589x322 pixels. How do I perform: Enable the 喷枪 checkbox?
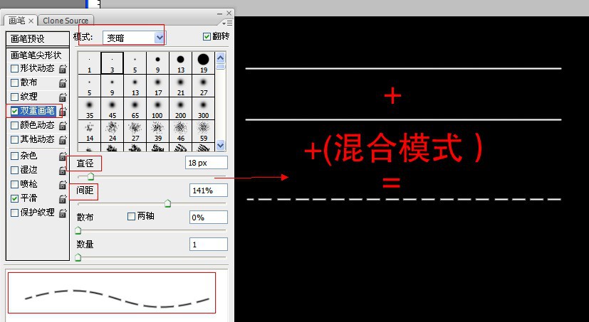tap(15, 184)
